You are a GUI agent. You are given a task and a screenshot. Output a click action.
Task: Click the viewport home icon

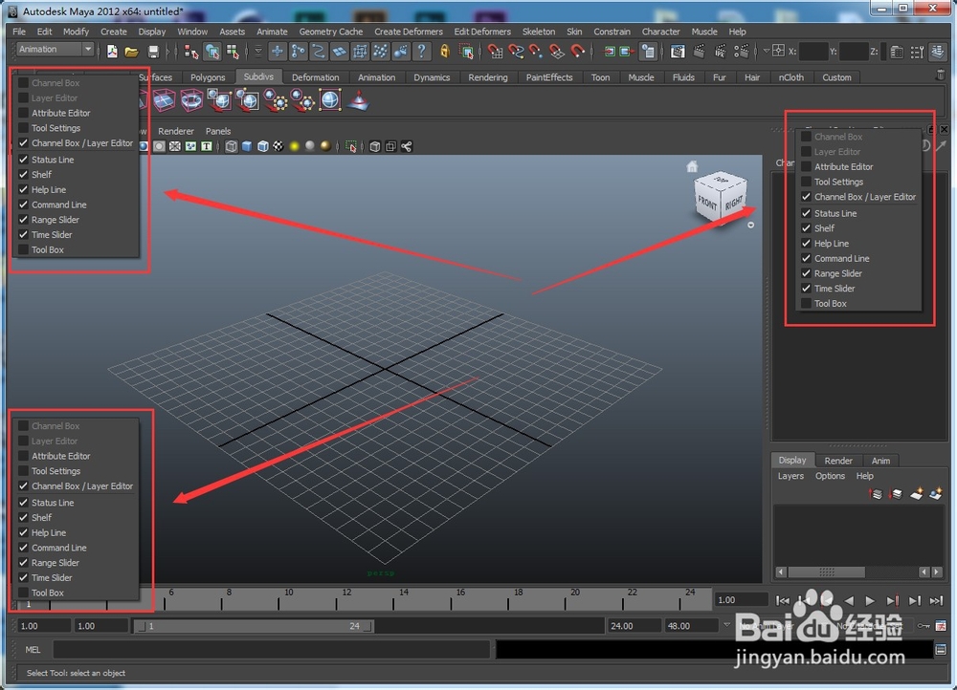click(x=692, y=166)
